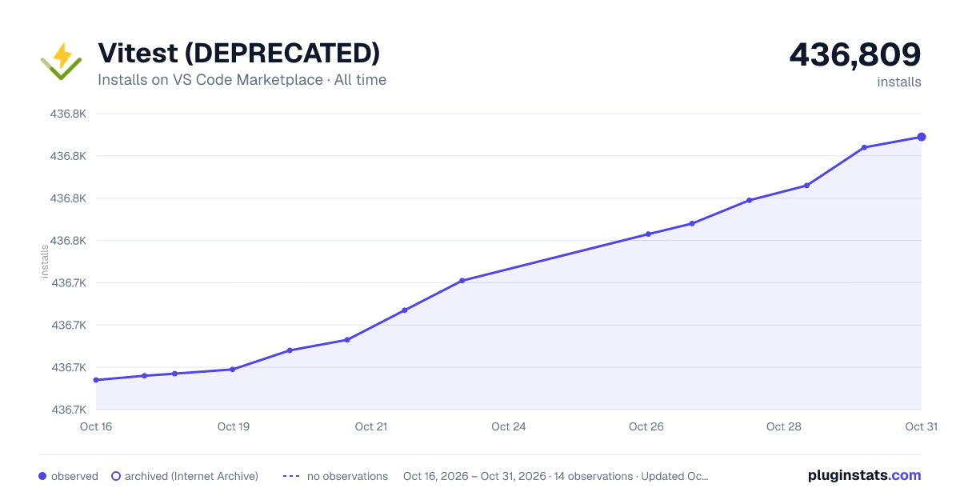Open the pluginstats.com link

point(865,475)
